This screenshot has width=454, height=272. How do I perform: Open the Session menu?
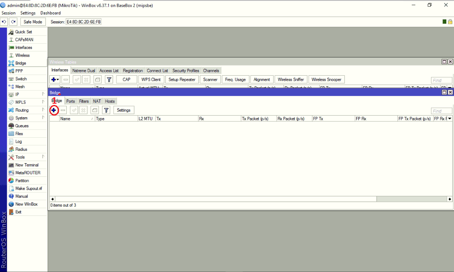9,13
